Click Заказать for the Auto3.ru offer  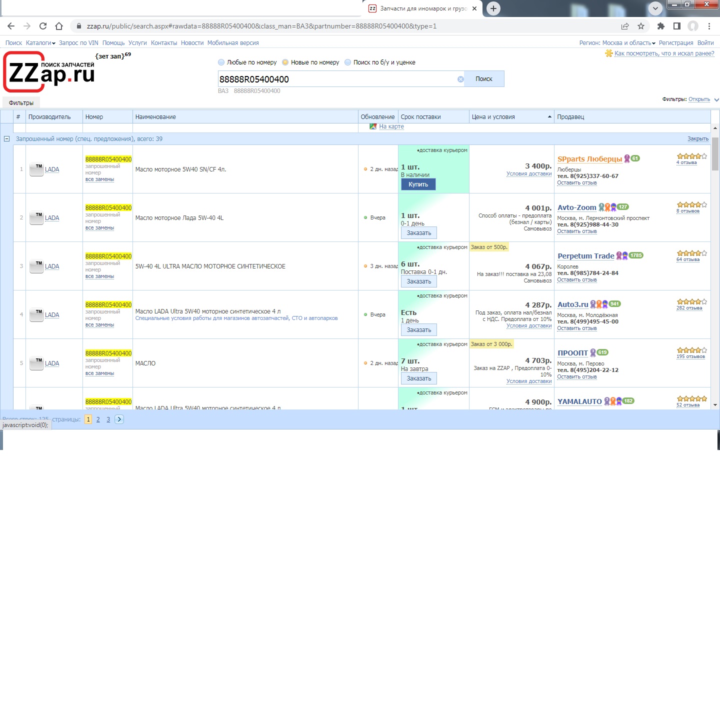[x=419, y=330]
